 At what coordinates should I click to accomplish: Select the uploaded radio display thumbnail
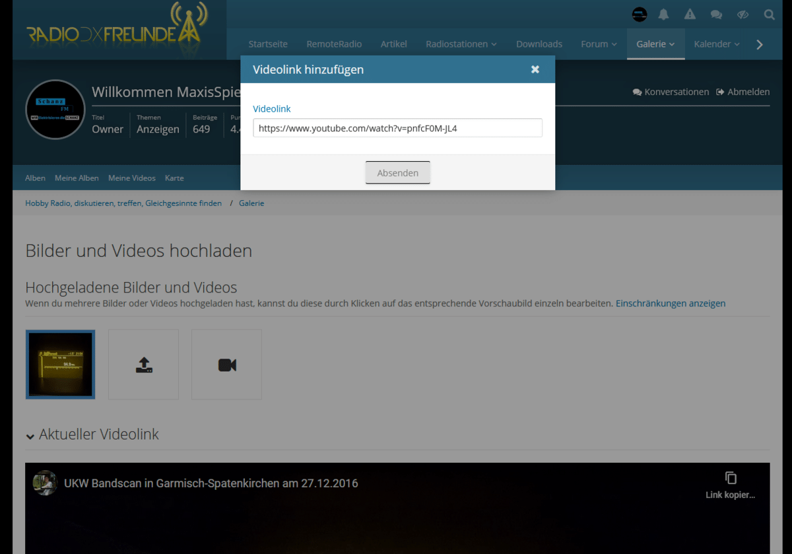point(60,364)
